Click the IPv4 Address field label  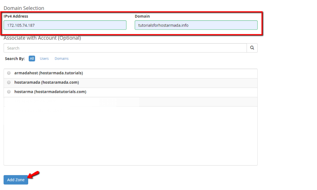pyautogui.click(x=16, y=16)
